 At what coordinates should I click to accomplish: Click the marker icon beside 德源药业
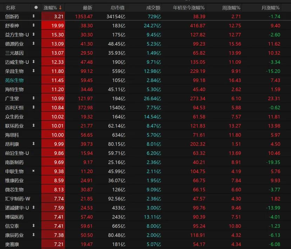pyautogui.click(x=34, y=43)
